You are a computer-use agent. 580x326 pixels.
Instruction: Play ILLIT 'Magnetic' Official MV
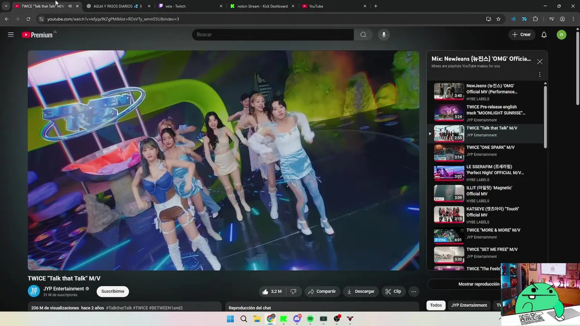[485, 194]
